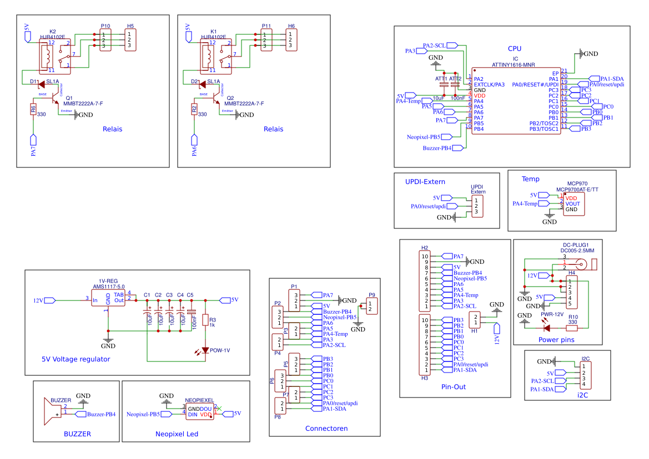Click the P5 three-pin connector
The width and height of the screenshot is (649, 459).
tap(294, 364)
